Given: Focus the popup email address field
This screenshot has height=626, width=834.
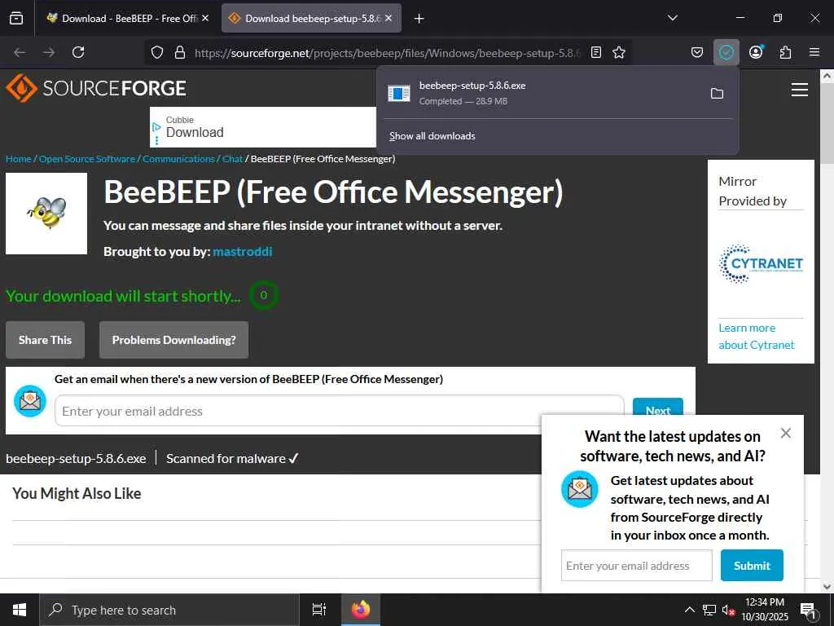Looking at the screenshot, I should (637, 566).
